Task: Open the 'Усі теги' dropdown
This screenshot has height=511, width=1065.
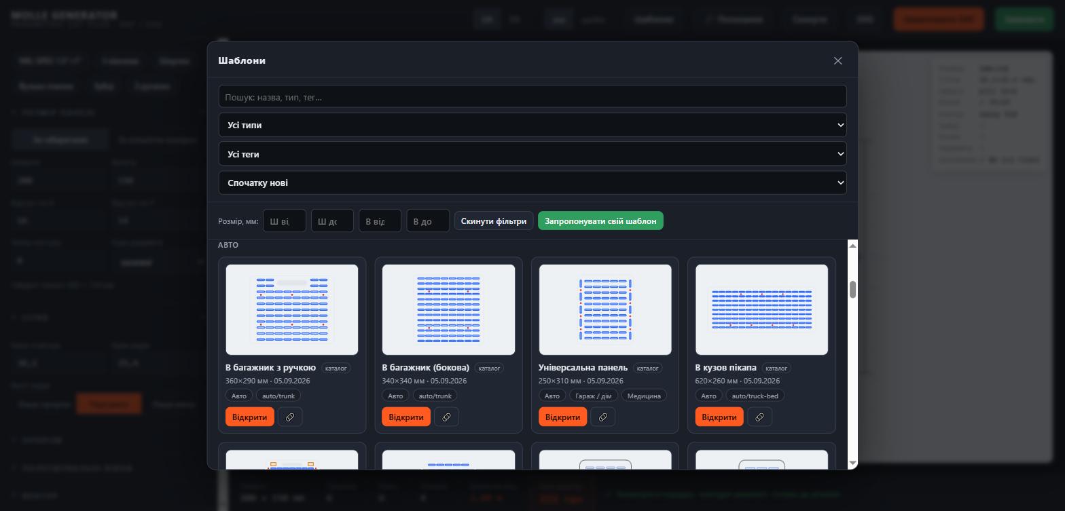Action: pos(532,154)
